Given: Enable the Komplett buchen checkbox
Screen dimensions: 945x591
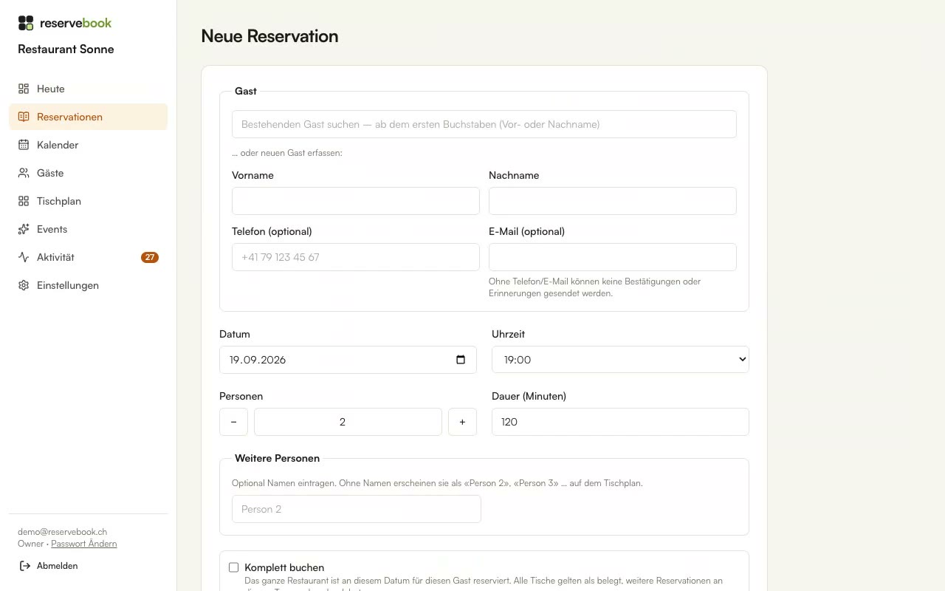Looking at the screenshot, I should (x=234, y=567).
